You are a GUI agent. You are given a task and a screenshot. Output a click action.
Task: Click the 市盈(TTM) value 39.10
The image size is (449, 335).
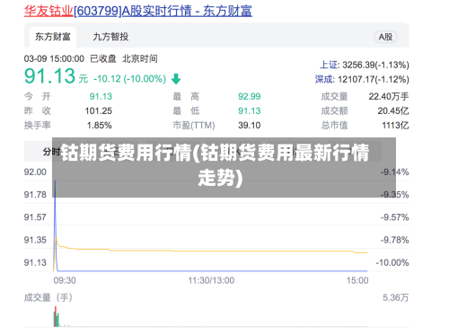point(250,125)
